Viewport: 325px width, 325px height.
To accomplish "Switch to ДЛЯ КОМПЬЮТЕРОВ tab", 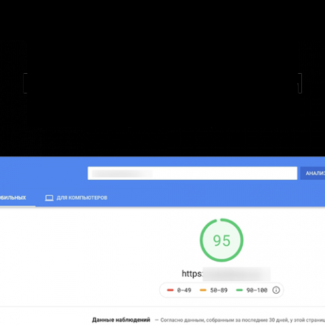I will tap(76, 198).
